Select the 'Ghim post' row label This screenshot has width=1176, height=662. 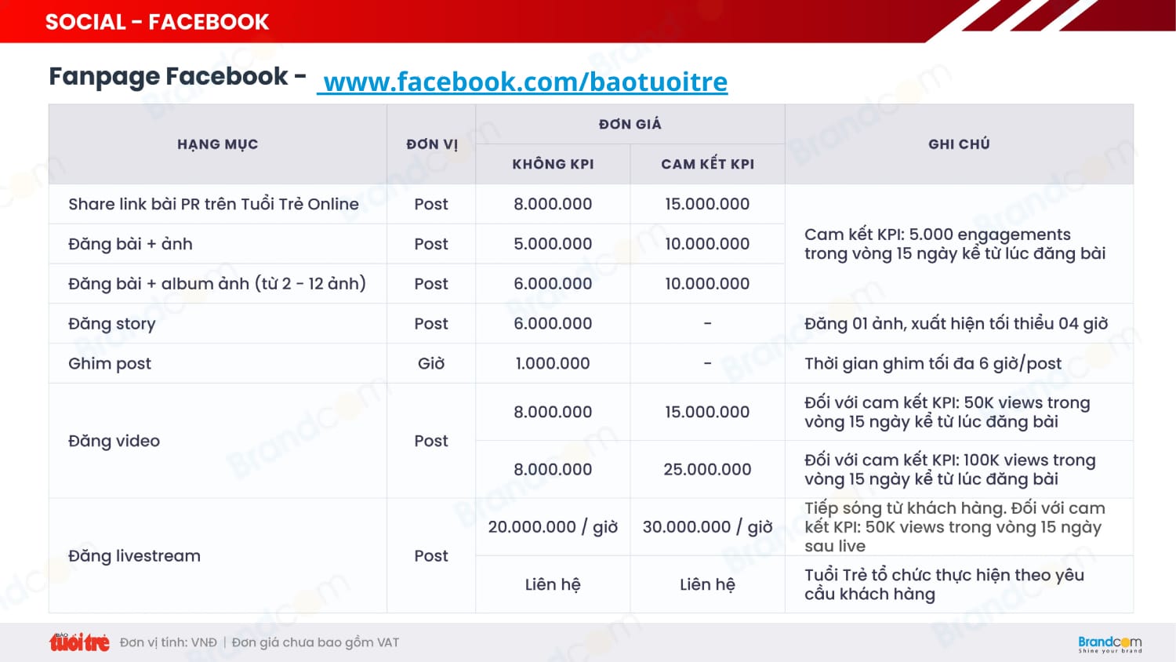tap(109, 362)
